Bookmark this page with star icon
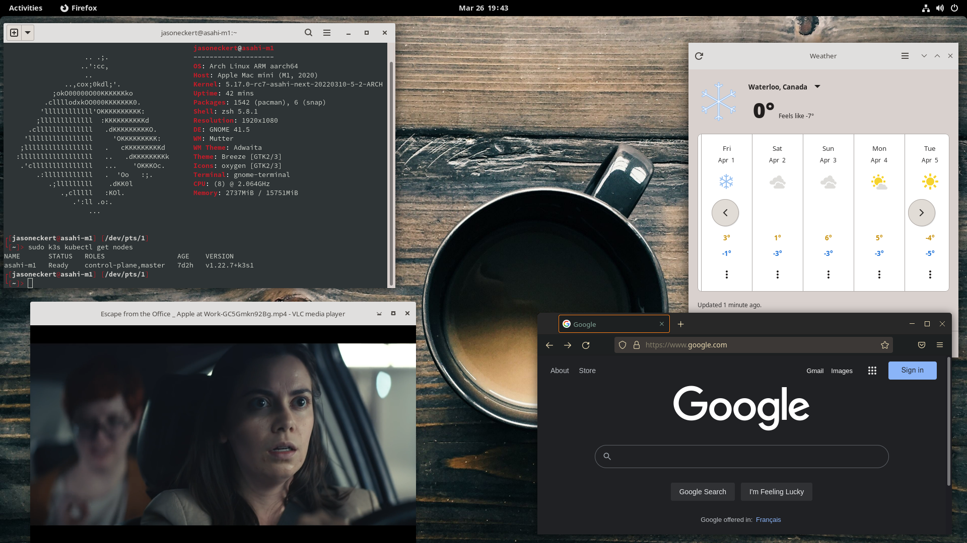The image size is (967, 543). coord(884,345)
